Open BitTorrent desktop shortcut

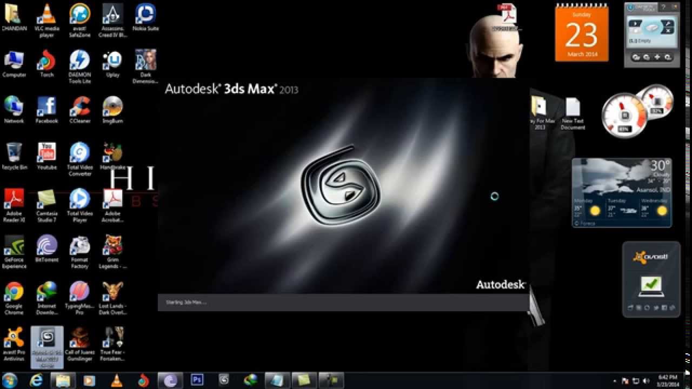pos(47,249)
